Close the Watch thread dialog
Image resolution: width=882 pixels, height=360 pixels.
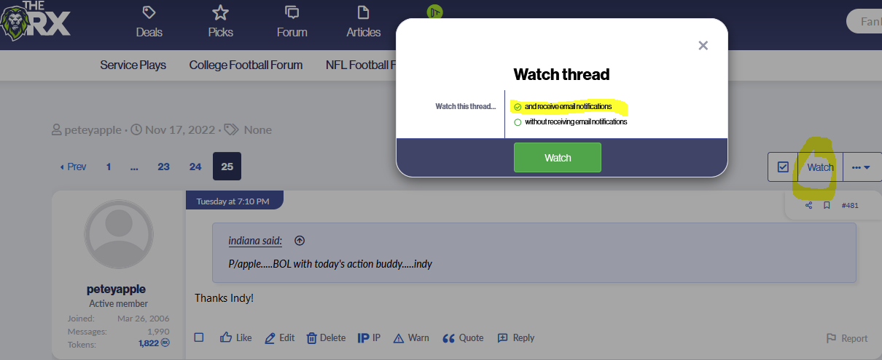[x=703, y=46]
